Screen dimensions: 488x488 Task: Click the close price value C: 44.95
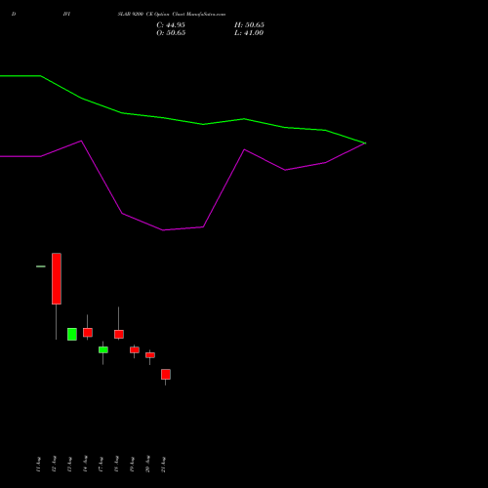pyautogui.click(x=171, y=25)
